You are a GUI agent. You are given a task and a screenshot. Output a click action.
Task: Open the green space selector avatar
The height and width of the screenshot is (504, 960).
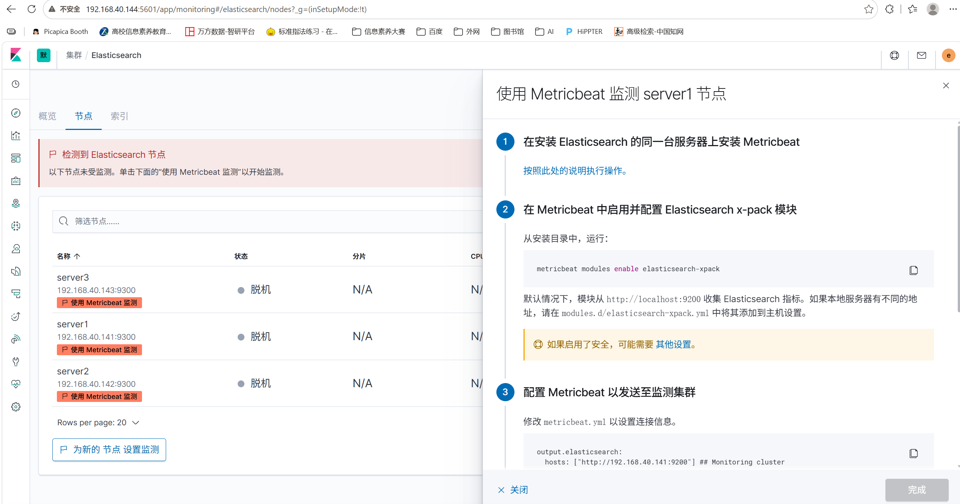44,55
